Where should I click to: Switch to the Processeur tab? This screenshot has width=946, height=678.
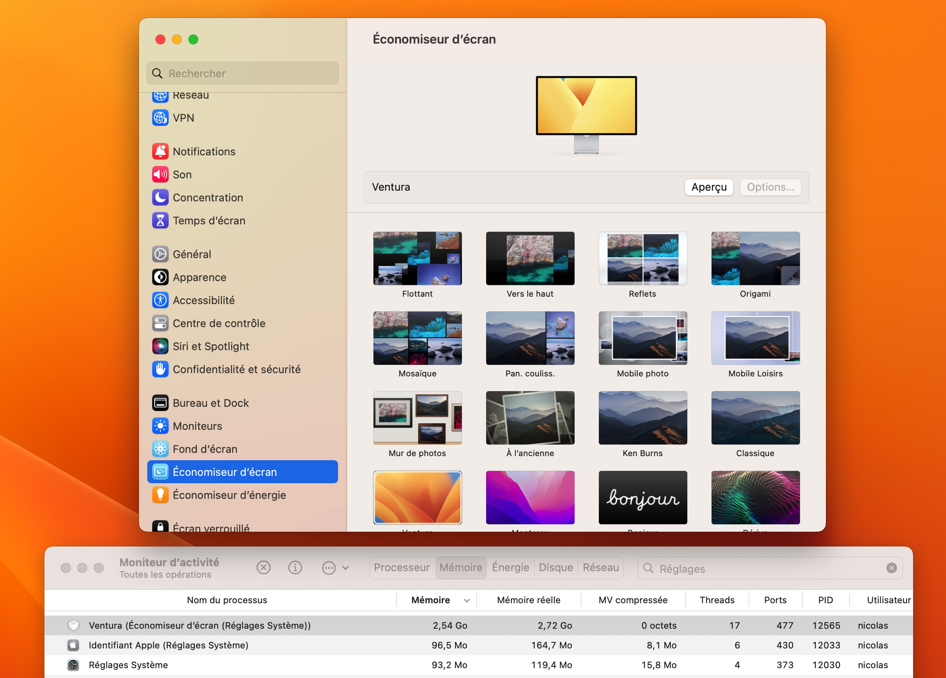click(402, 567)
